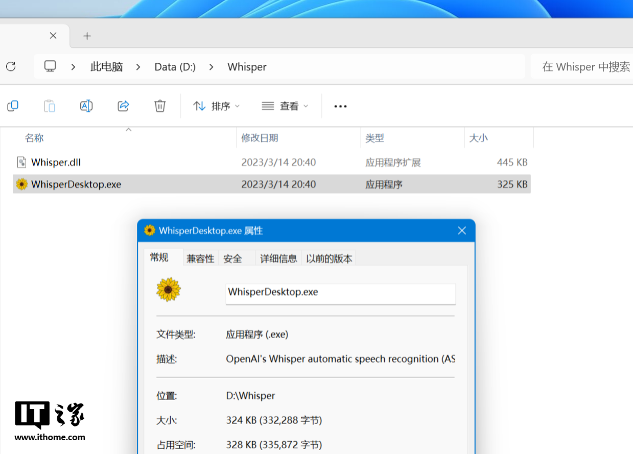This screenshot has width=633, height=454.
Task: Click the This PC monitor icon
Action: [x=50, y=66]
